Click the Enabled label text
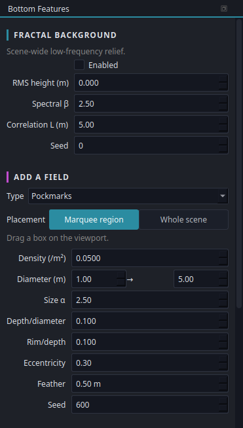 click(103, 65)
